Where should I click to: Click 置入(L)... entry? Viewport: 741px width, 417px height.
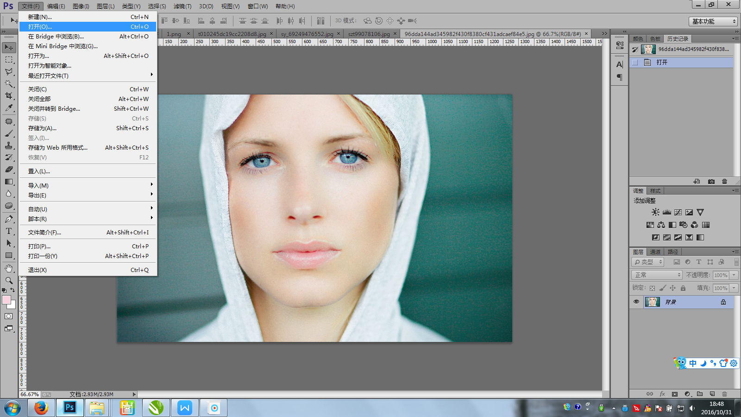[88, 171]
